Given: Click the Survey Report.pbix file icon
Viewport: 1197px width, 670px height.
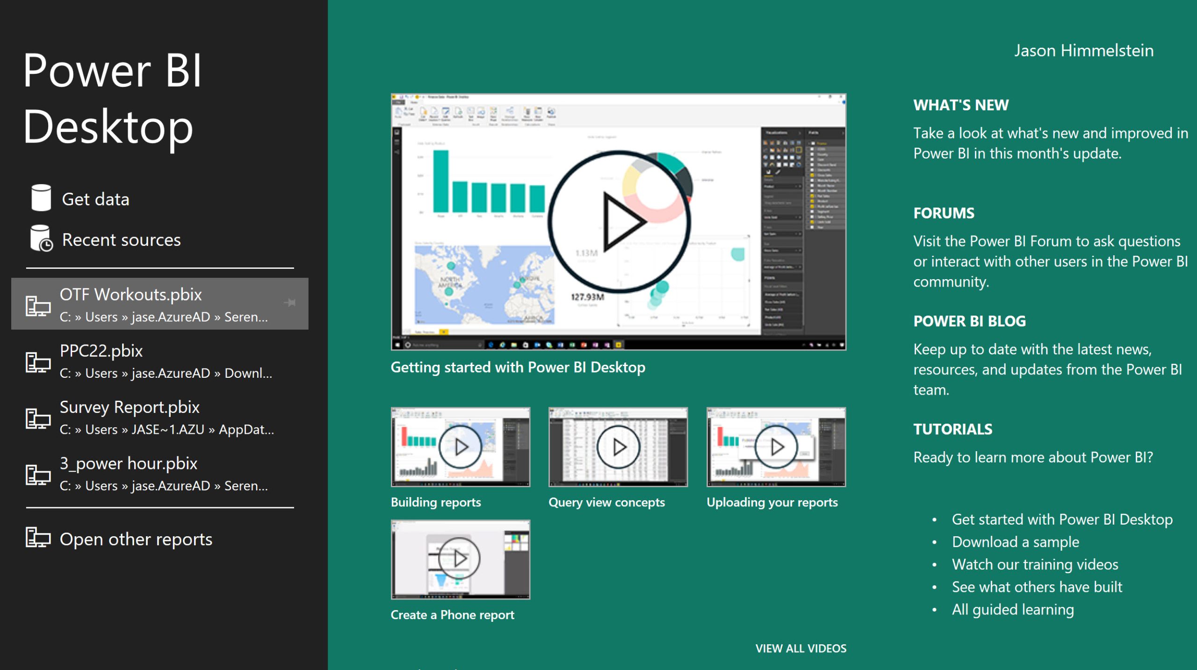Looking at the screenshot, I should coord(38,418).
